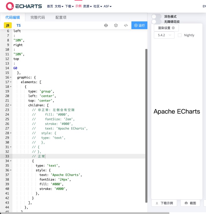Image resolution: width=206 pixels, height=214 pixels.
Task: Click line number 33 in gutter
Action: pyautogui.click(x=7, y=156)
